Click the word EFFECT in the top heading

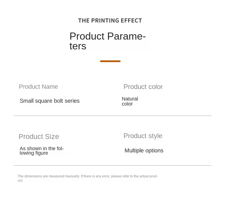[x=131, y=20]
